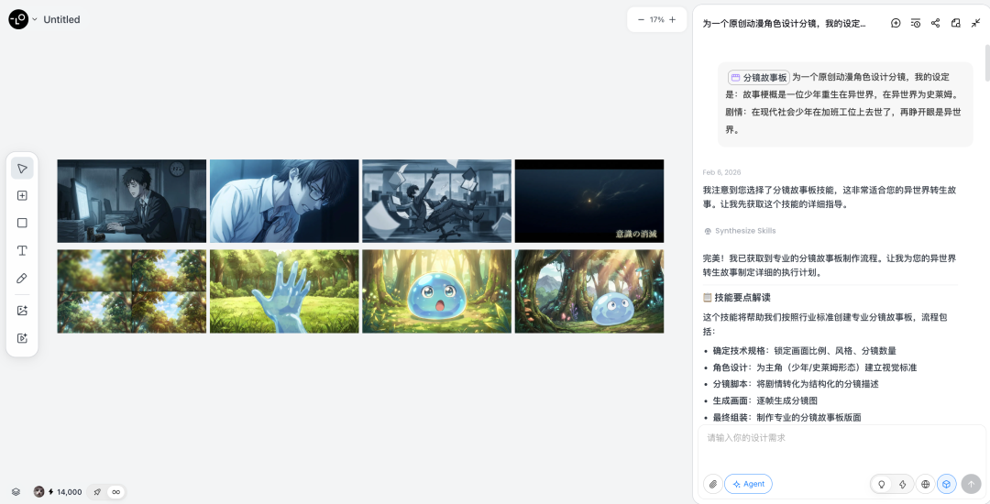Expand the Synthesize Skills step
This screenshot has width=990, height=504.
click(740, 231)
